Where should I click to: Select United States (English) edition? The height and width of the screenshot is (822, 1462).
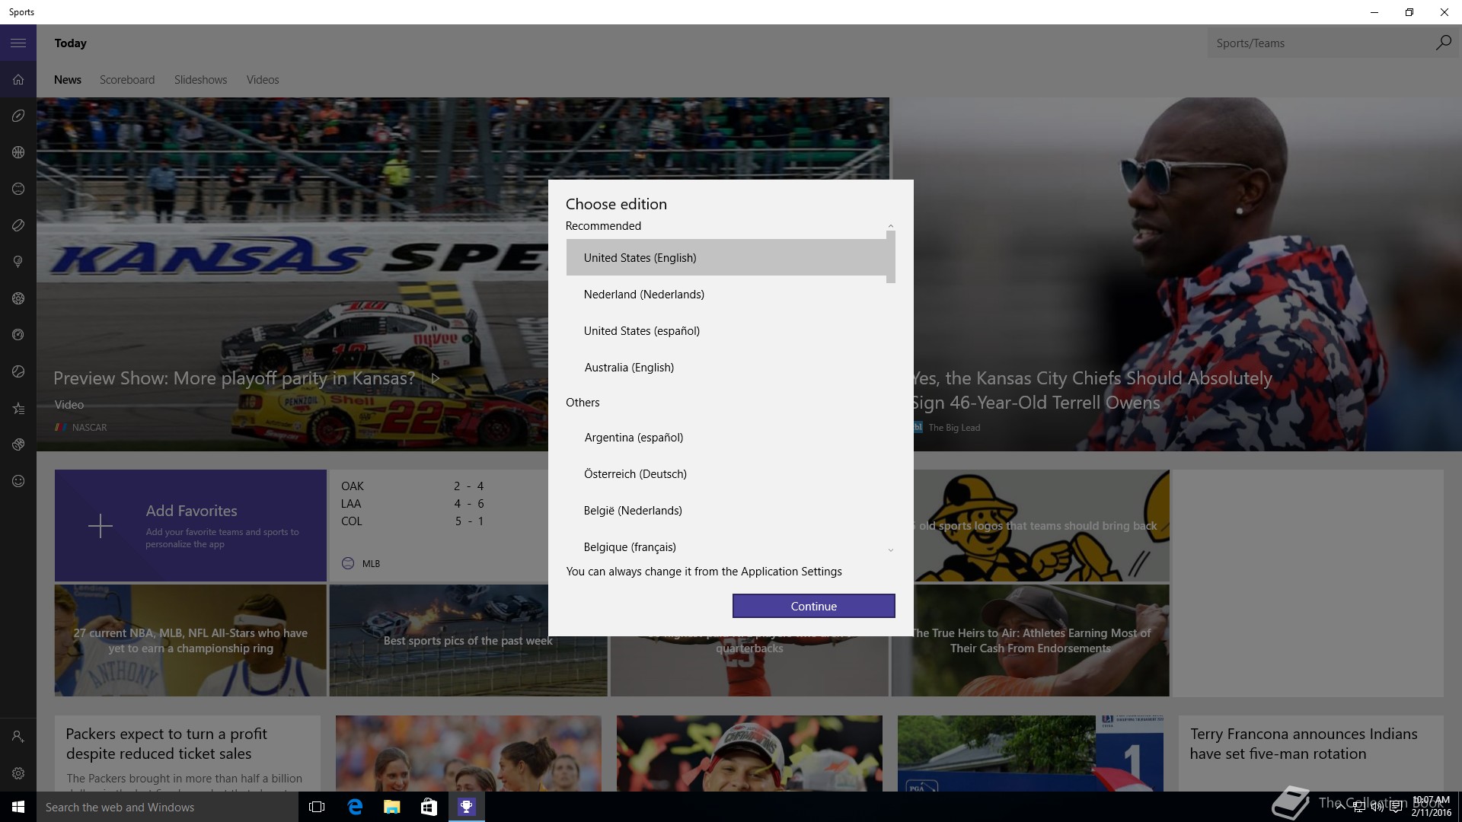click(726, 257)
